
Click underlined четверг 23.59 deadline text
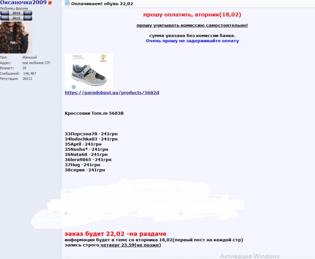[x=117, y=245]
